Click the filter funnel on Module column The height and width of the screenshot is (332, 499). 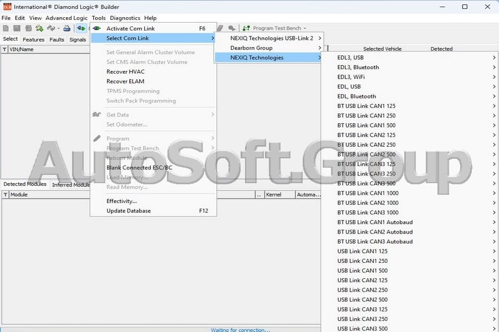click(4, 195)
